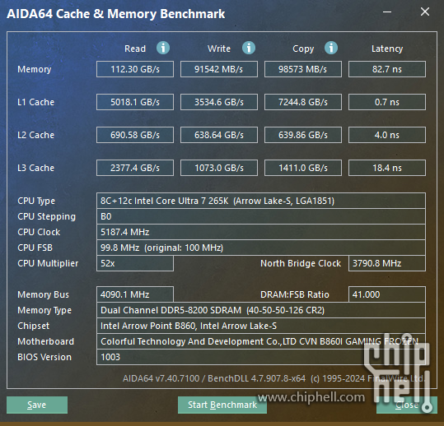Select the North Bridge Clock value
Viewport: 444px width, 426px height.
pos(387,263)
